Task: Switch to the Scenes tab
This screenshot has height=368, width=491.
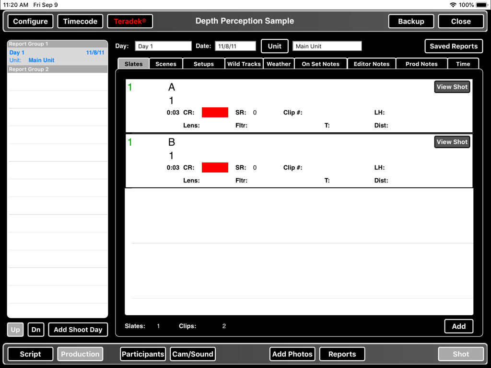Action: click(x=165, y=63)
